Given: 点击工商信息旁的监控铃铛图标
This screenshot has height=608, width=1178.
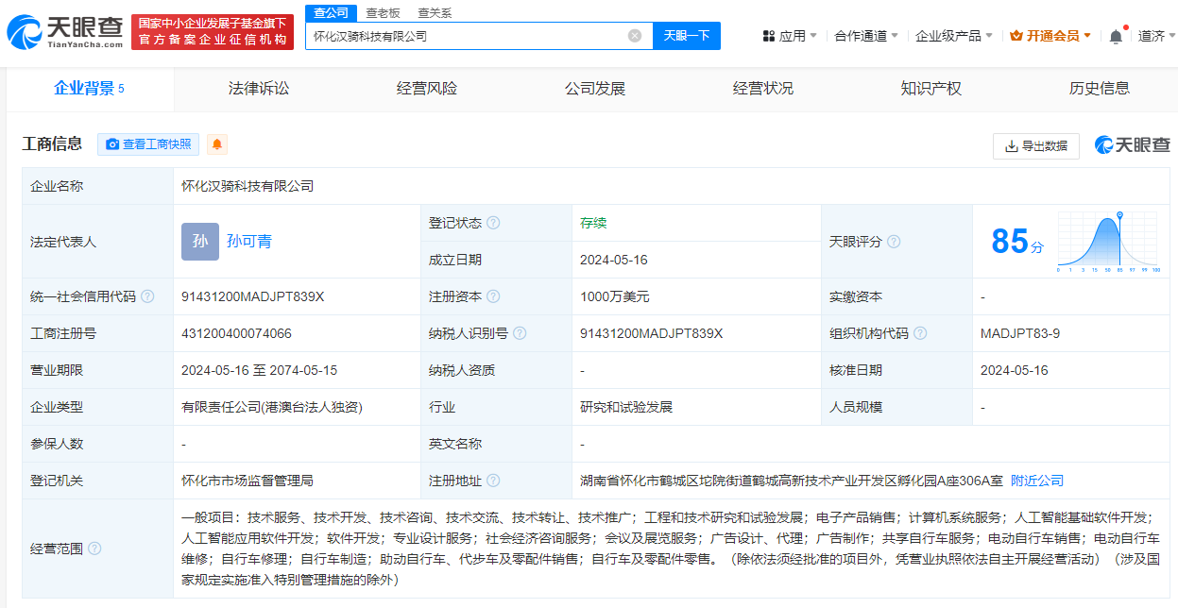Looking at the screenshot, I should 216,144.
